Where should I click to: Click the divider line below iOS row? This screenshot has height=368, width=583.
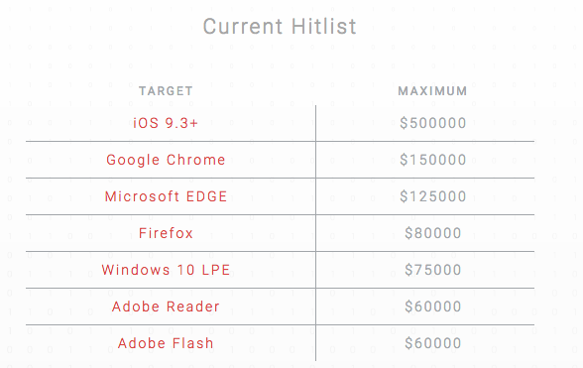point(280,142)
